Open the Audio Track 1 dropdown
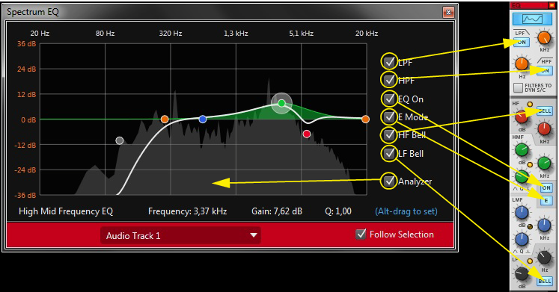Viewport: 559px width, 292px height. pos(180,235)
